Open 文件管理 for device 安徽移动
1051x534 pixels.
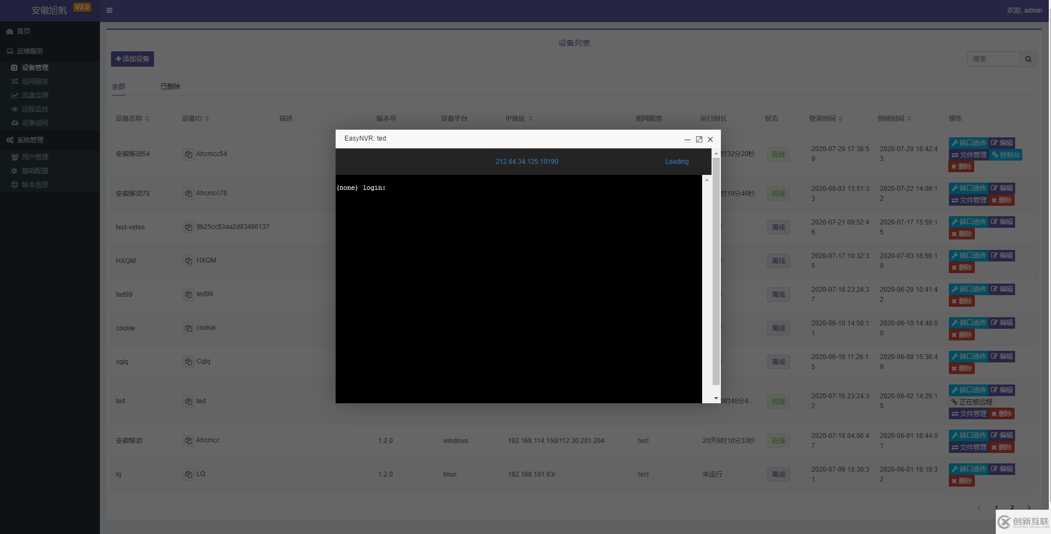click(x=969, y=447)
